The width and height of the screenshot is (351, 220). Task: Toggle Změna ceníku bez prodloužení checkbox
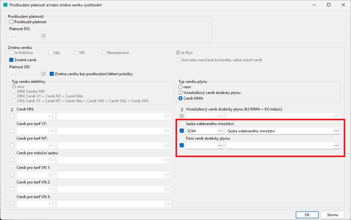click(52, 74)
